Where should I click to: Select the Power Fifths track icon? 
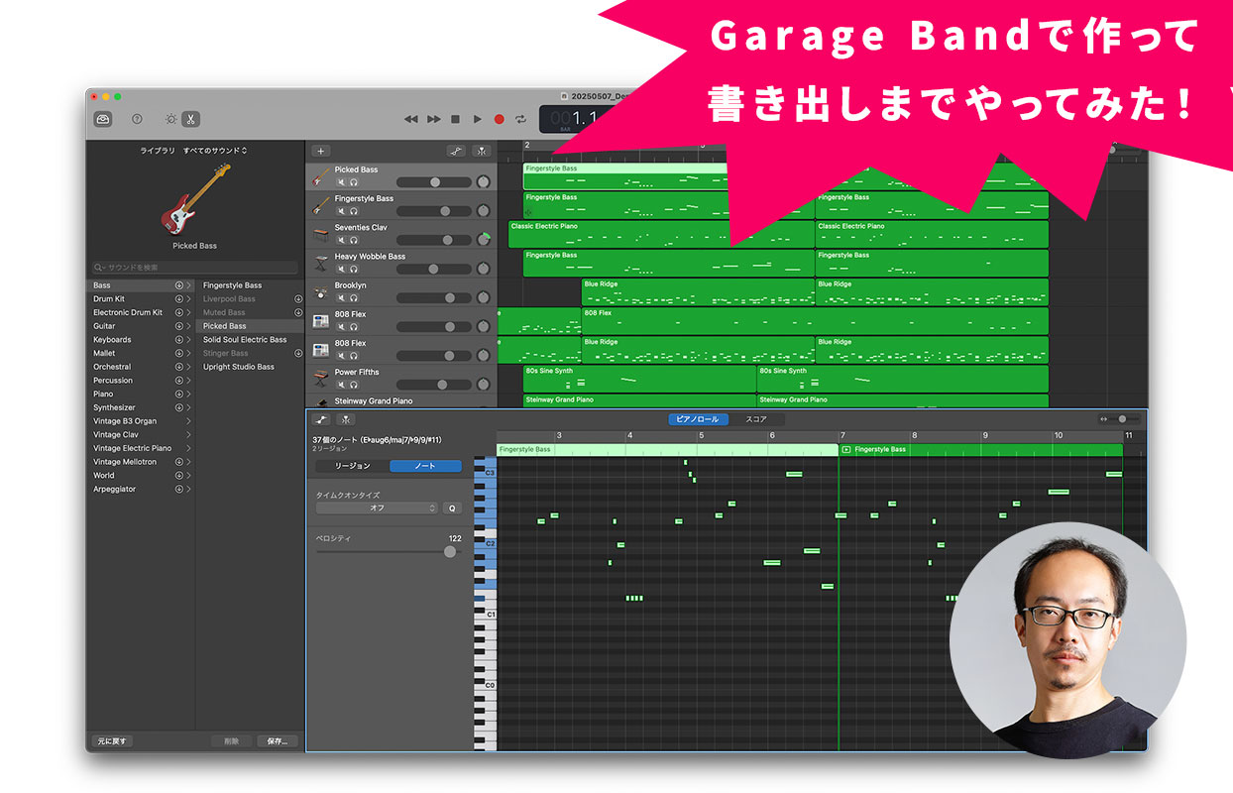[x=321, y=379]
